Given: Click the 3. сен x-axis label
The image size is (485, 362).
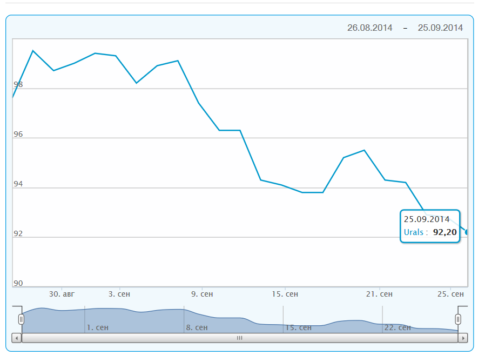Looking at the screenshot, I should click(119, 294).
